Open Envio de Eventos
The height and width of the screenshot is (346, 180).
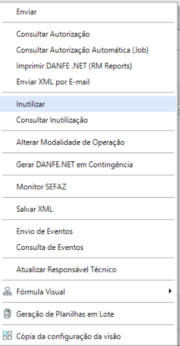pos(88,231)
